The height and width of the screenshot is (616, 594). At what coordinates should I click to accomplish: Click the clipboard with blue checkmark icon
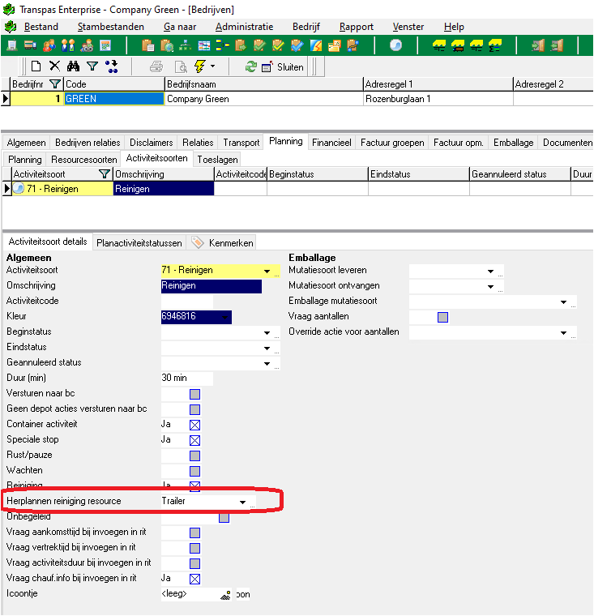tap(297, 46)
